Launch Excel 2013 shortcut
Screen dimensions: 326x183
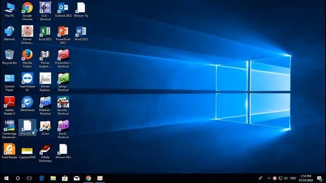click(45, 33)
